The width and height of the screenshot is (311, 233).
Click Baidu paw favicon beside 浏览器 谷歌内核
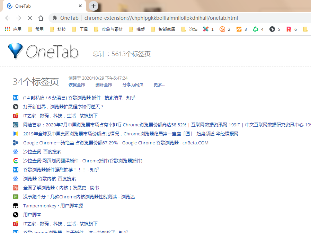[x=16, y=179]
